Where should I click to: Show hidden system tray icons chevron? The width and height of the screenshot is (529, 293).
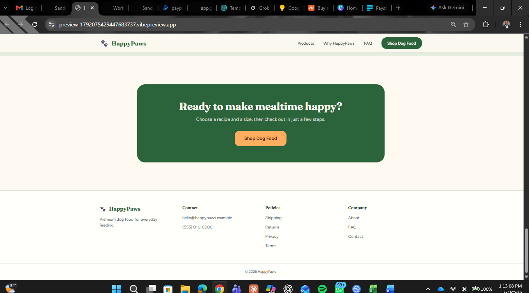click(x=428, y=289)
